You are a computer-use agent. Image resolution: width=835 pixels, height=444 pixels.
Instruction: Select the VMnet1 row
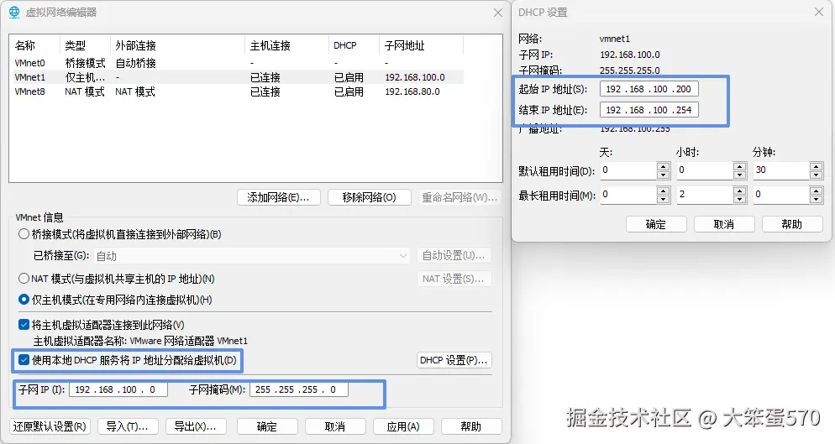239,77
